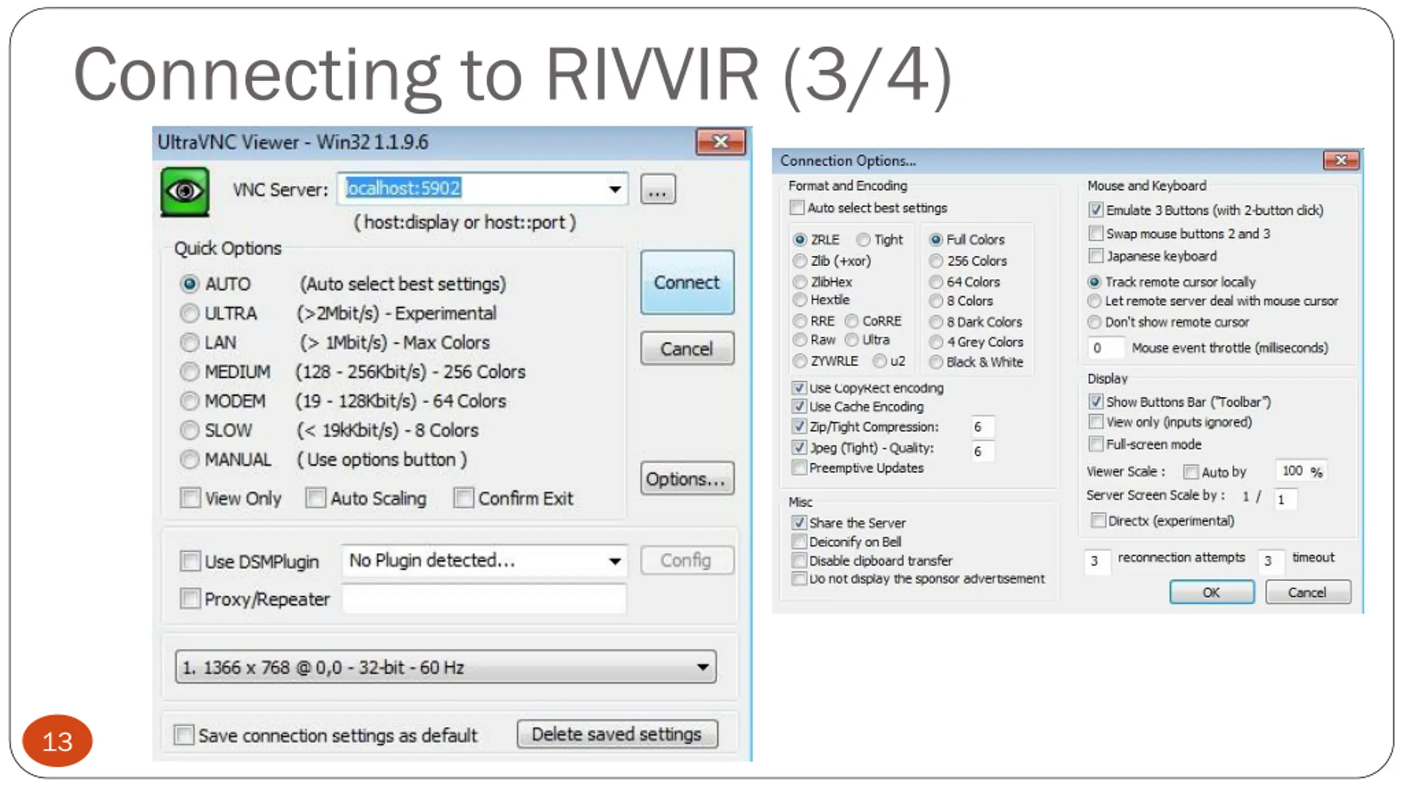This screenshot has height=789, width=1404.
Task: Enable Deiconify on Bell checkbox
Action: tap(799, 541)
